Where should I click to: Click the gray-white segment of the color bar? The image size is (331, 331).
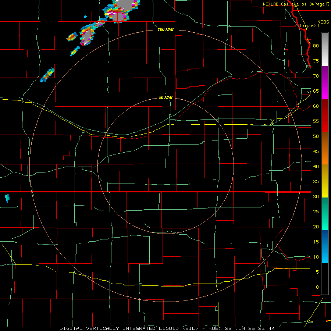point(325,49)
